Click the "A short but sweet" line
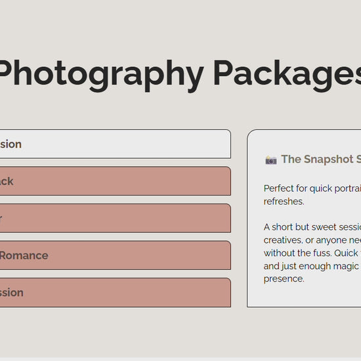Image resolution: width=361 pixels, height=361 pixels. point(312,227)
